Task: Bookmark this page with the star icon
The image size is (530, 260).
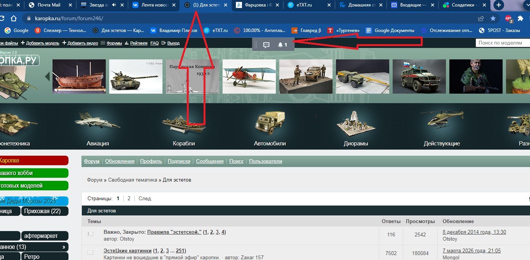Action: pyautogui.click(x=493, y=18)
